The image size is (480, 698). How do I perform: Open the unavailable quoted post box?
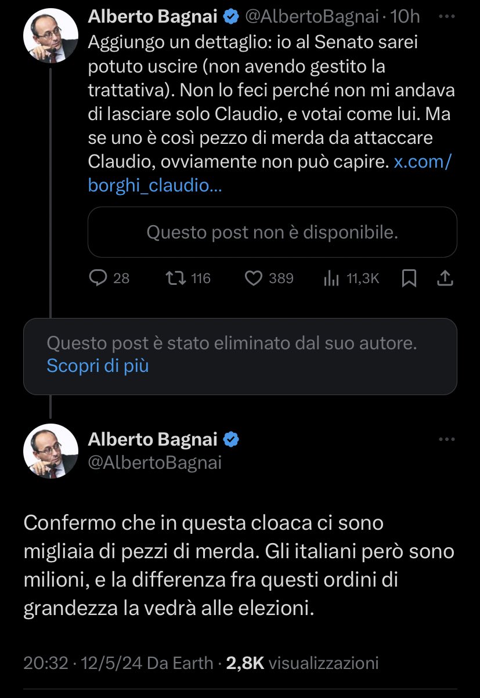(272, 232)
